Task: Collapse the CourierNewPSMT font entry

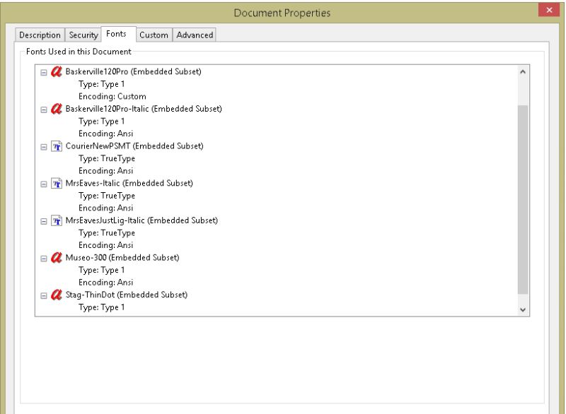Action: (x=44, y=147)
